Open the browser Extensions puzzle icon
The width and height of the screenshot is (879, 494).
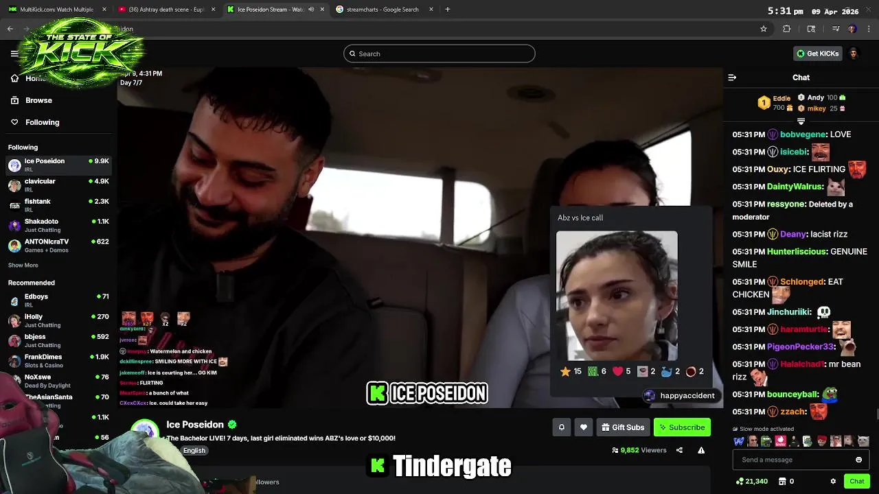pos(787,29)
